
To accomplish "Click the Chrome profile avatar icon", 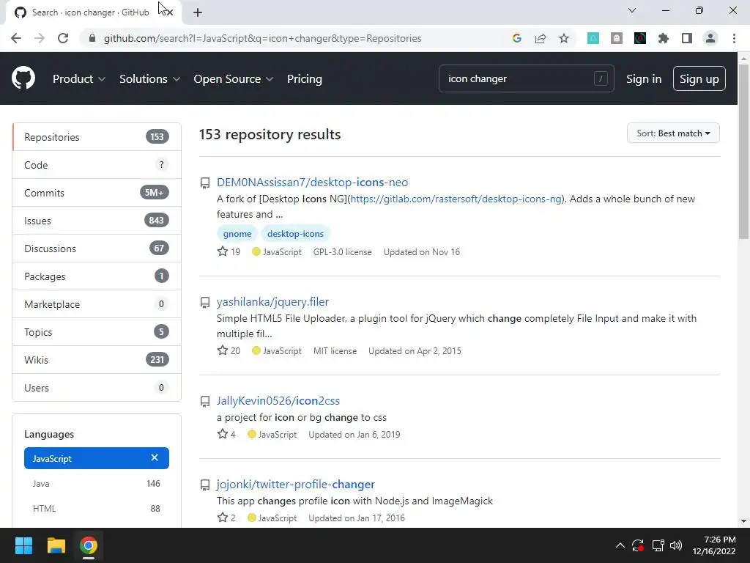I will [710, 38].
